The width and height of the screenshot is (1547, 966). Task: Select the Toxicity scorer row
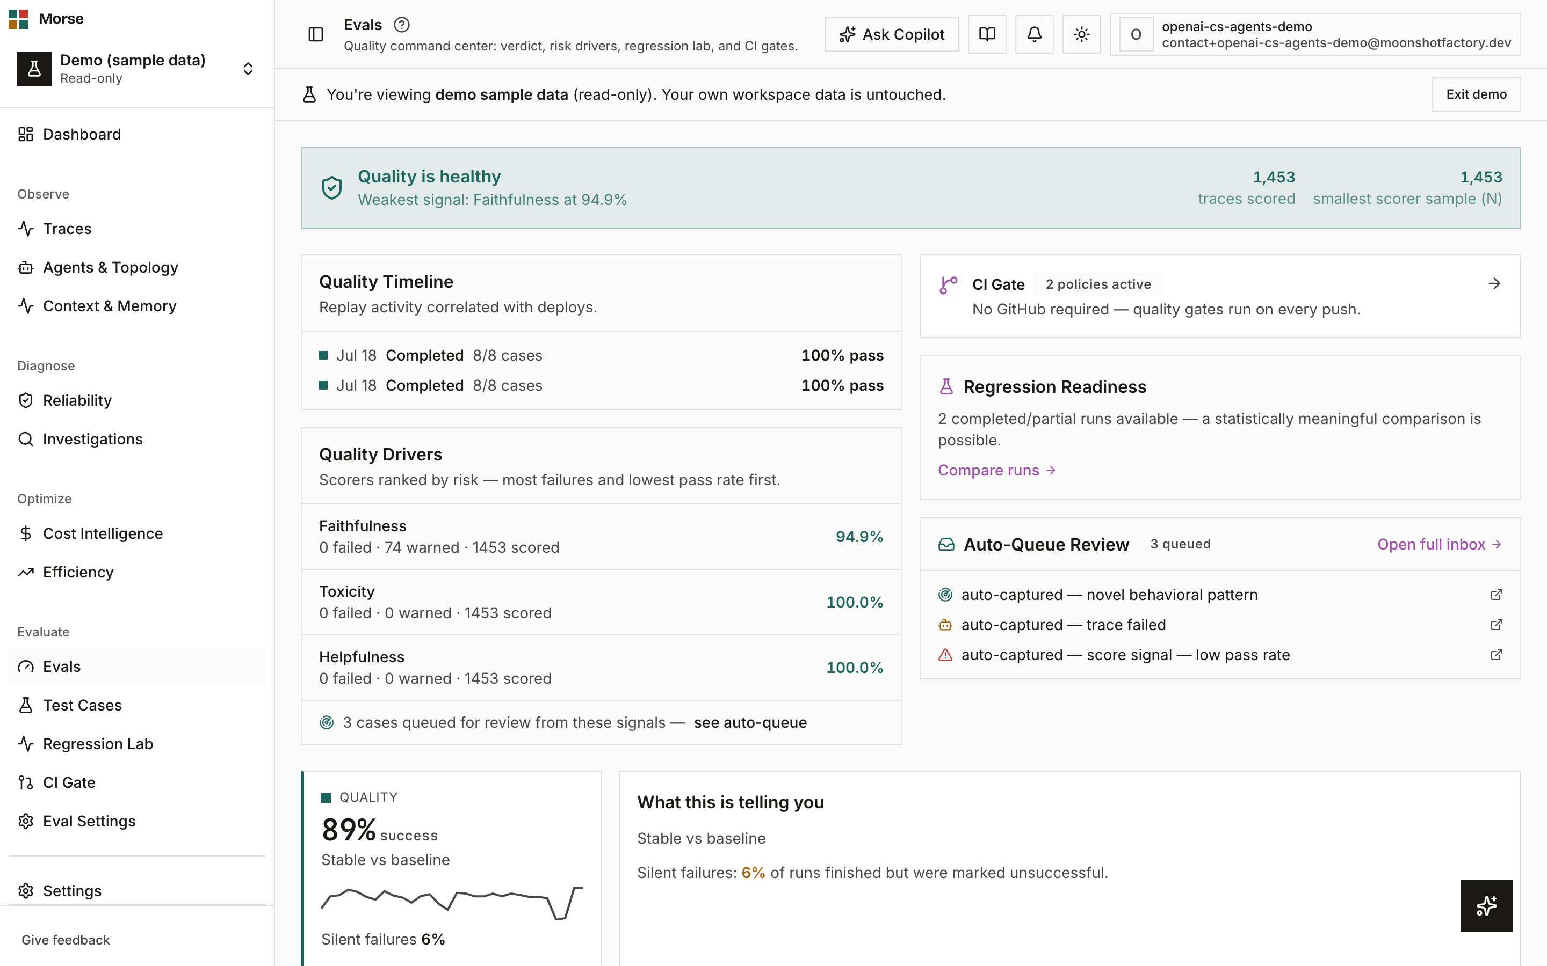(602, 602)
